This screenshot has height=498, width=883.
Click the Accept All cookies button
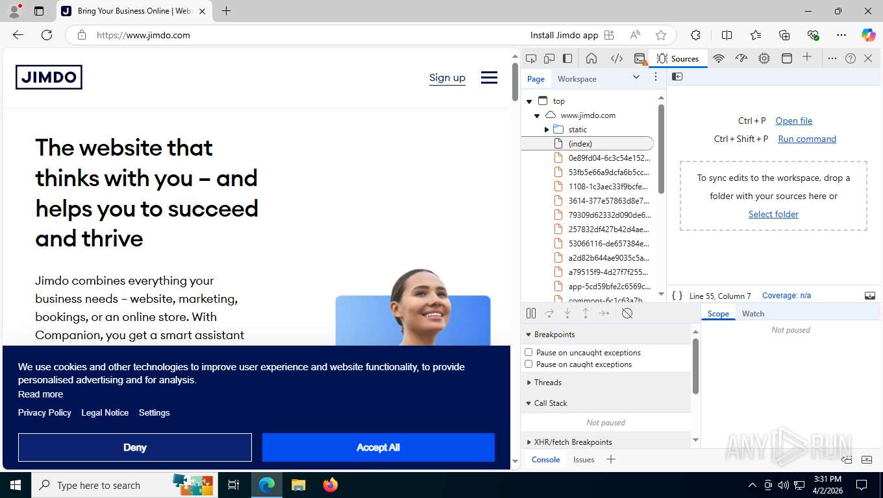[x=378, y=447]
